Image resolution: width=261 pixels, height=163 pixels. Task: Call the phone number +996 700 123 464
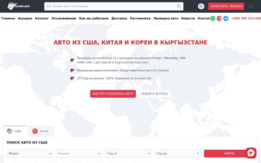[246, 18]
